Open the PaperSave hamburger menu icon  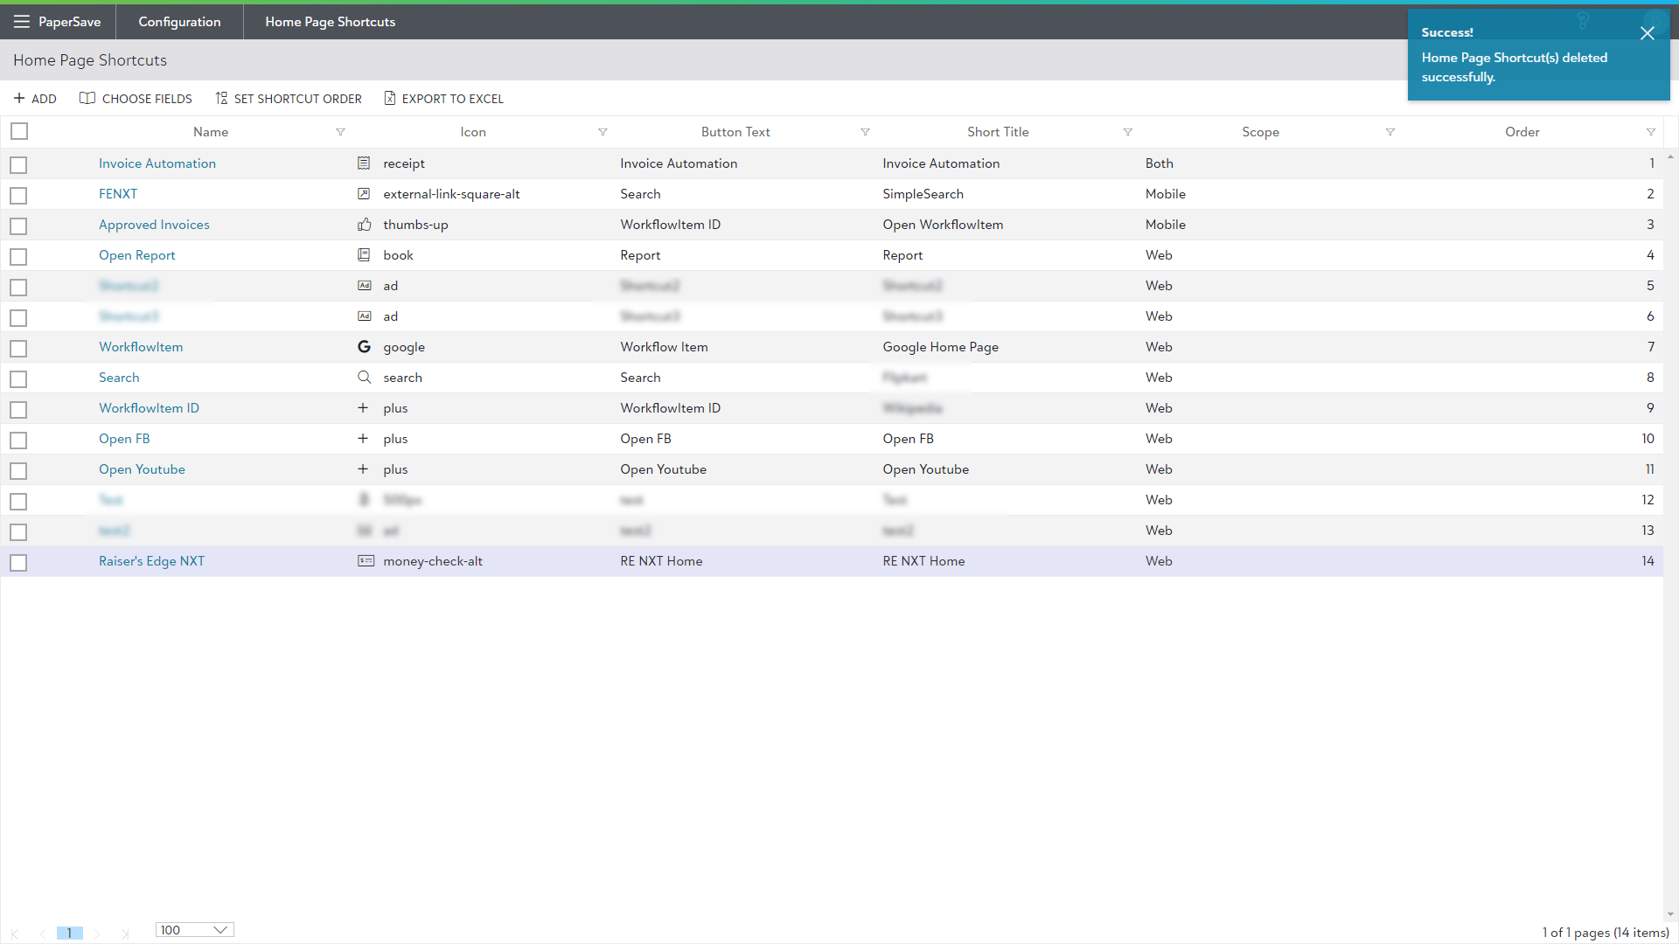pyautogui.click(x=21, y=22)
